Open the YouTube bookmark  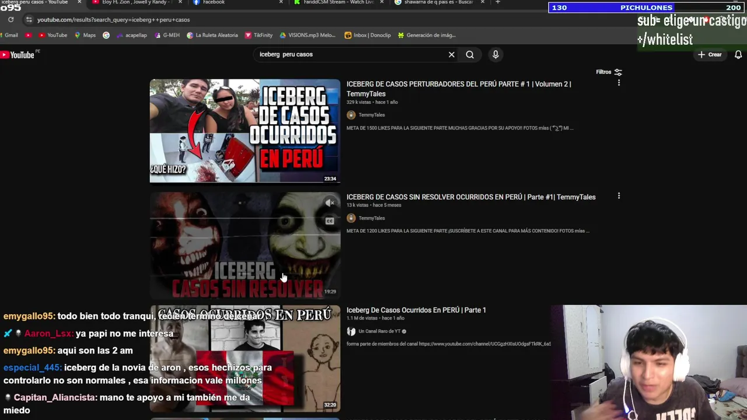click(x=53, y=35)
